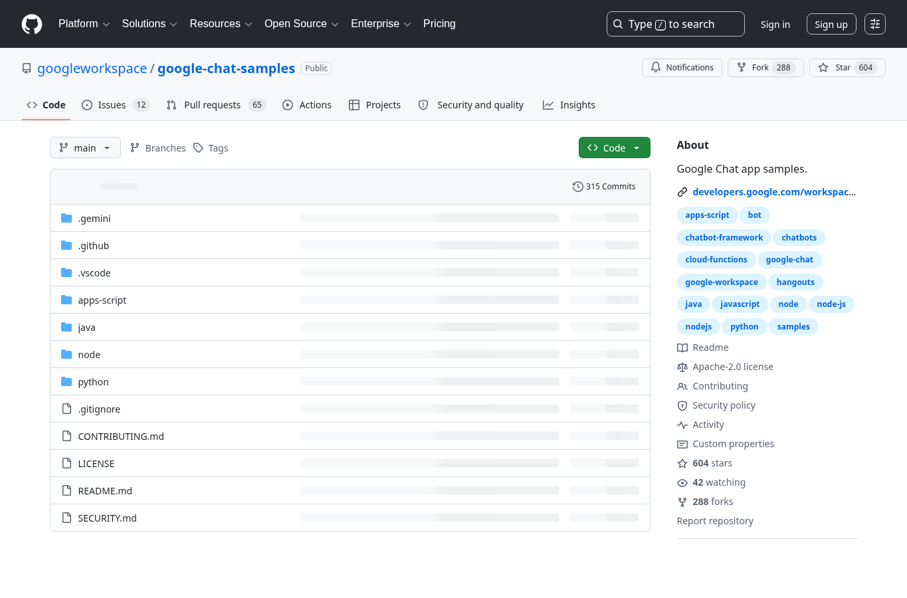
Task: Switch to the Pull requests tab
Action: tap(216, 105)
